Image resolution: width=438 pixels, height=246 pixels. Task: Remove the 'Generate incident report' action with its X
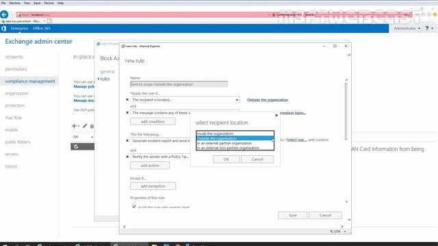tap(127, 141)
